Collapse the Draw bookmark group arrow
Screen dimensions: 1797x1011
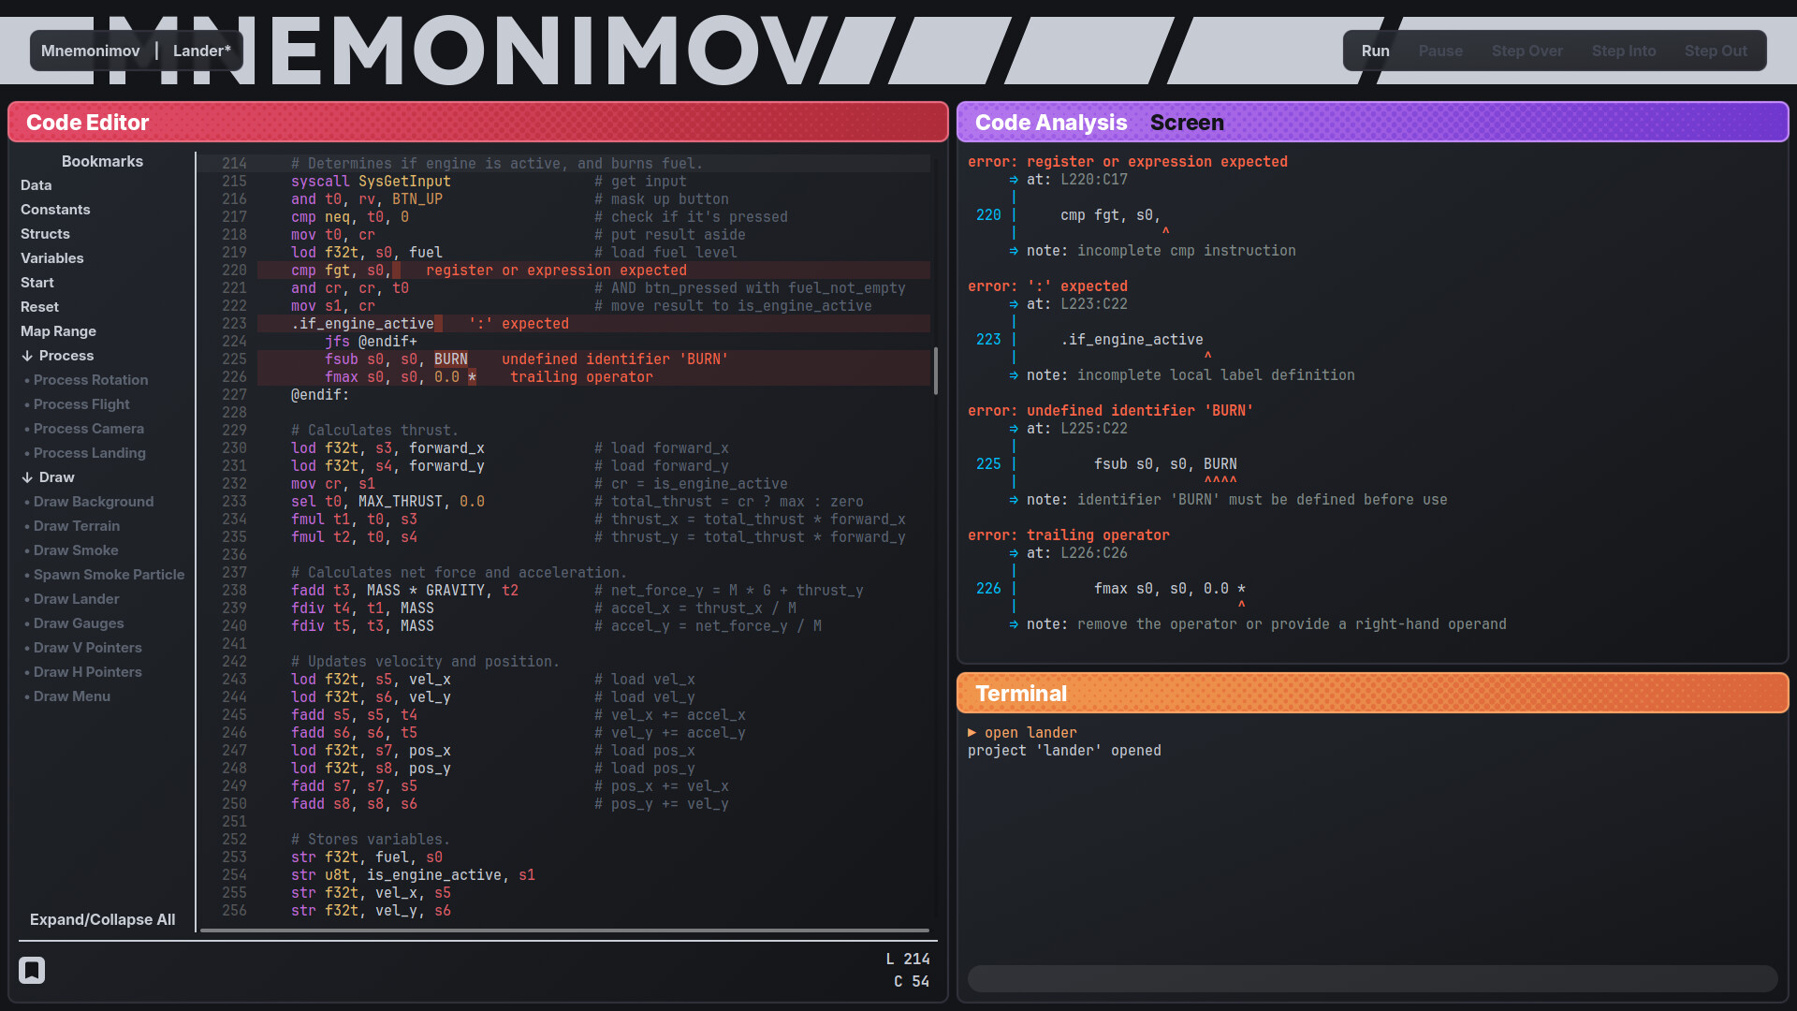coord(27,477)
